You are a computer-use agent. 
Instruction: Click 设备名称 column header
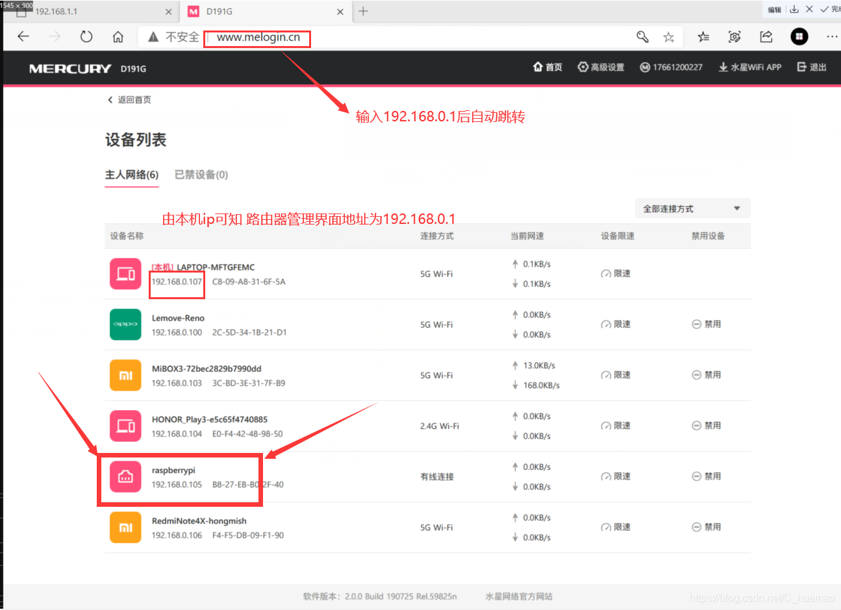(x=127, y=236)
